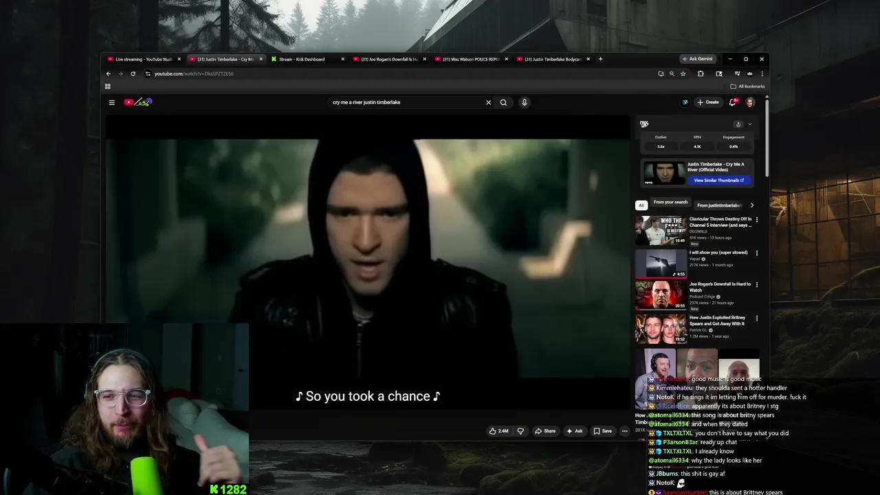Open the YouTube hamburger guide menu
This screenshot has width=880, height=495.
click(x=111, y=102)
